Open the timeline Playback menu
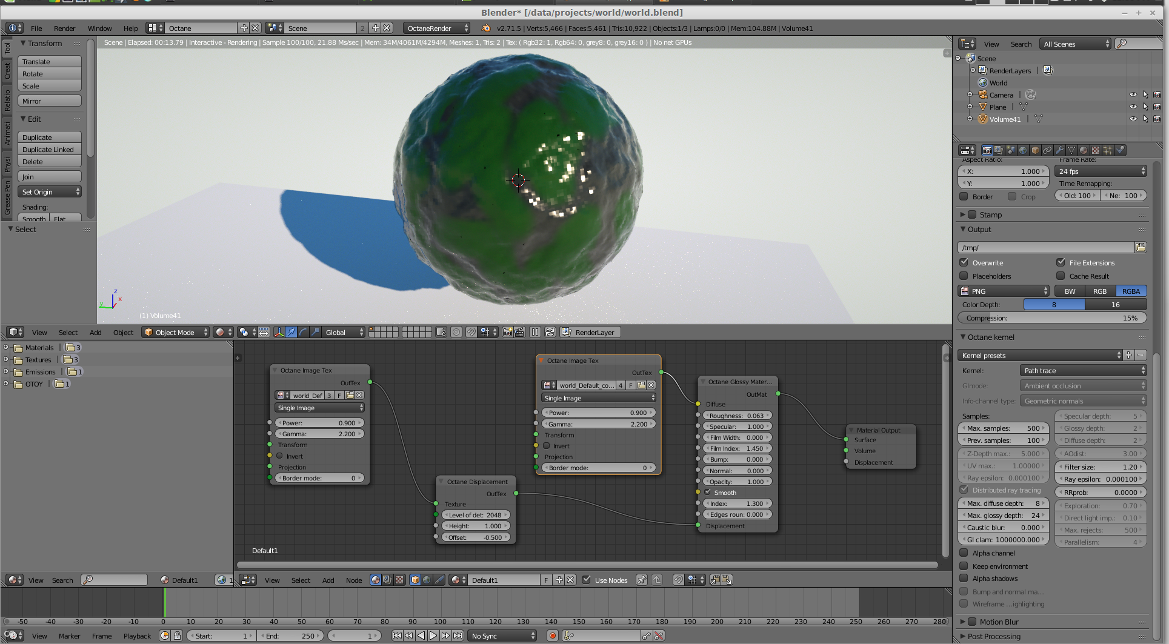This screenshot has height=644, width=1169. pyautogui.click(x=137, y=636)
